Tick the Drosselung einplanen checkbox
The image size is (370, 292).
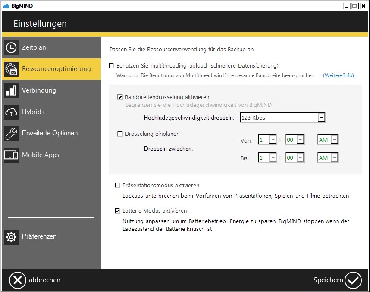[120, 134]
